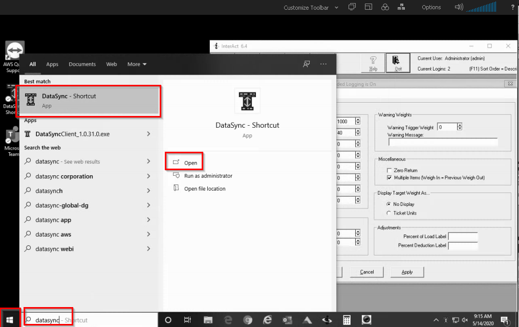The height and width of the screenshot is (327, 519).
Task: Select the datasync webi web suggestion
Action: click(x=88, y=249)
